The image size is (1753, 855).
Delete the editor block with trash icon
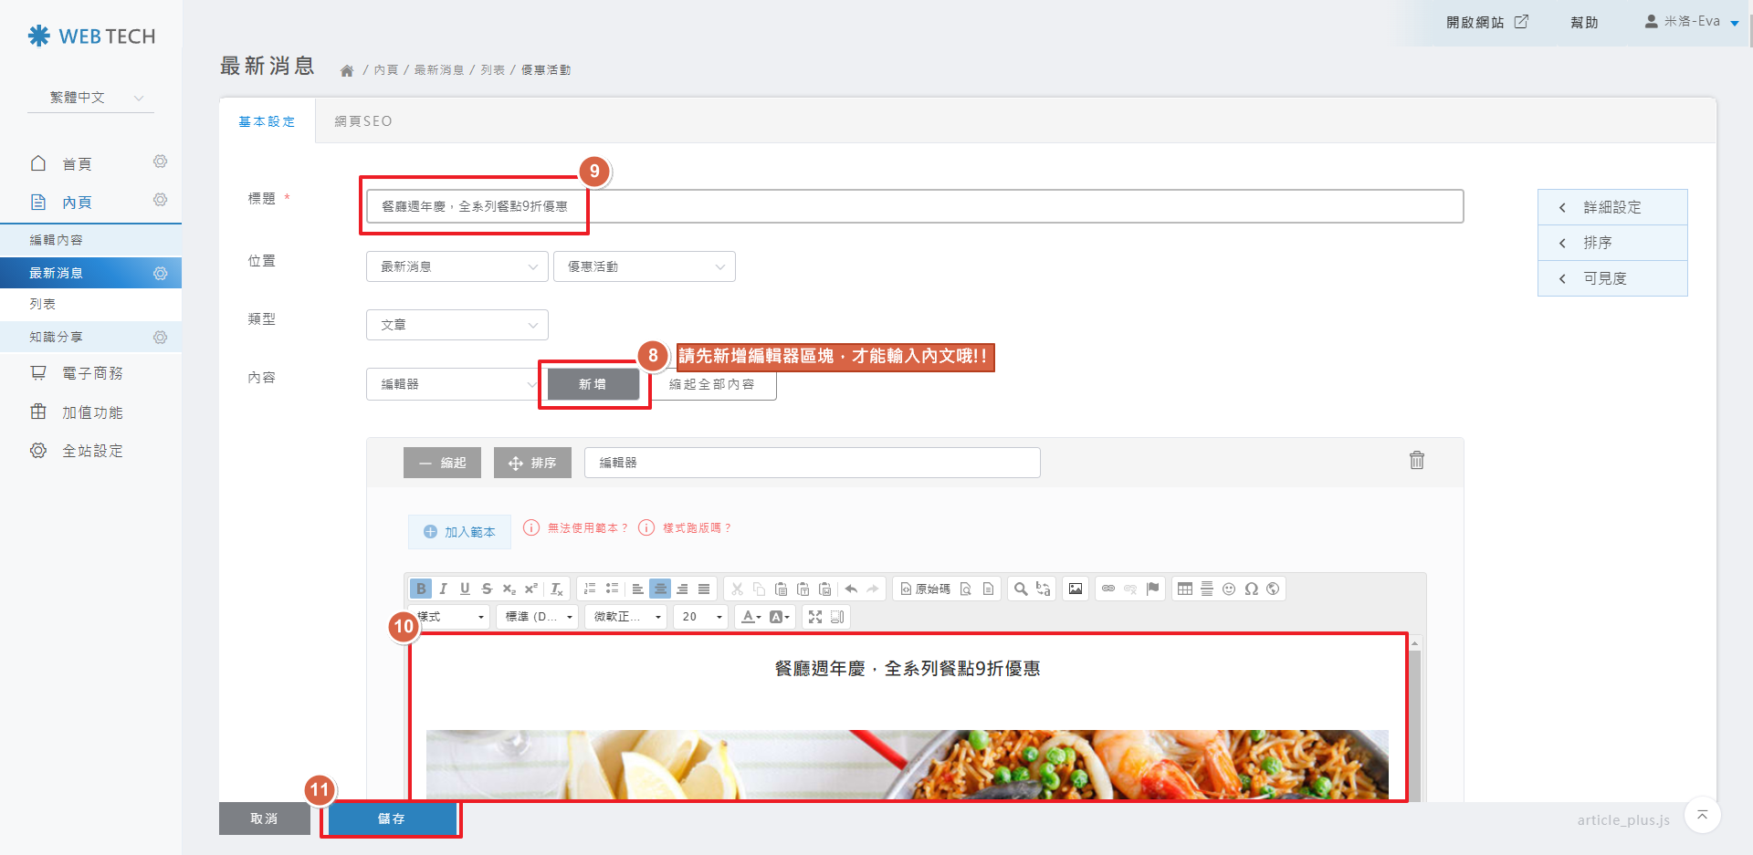(1416, 461)
